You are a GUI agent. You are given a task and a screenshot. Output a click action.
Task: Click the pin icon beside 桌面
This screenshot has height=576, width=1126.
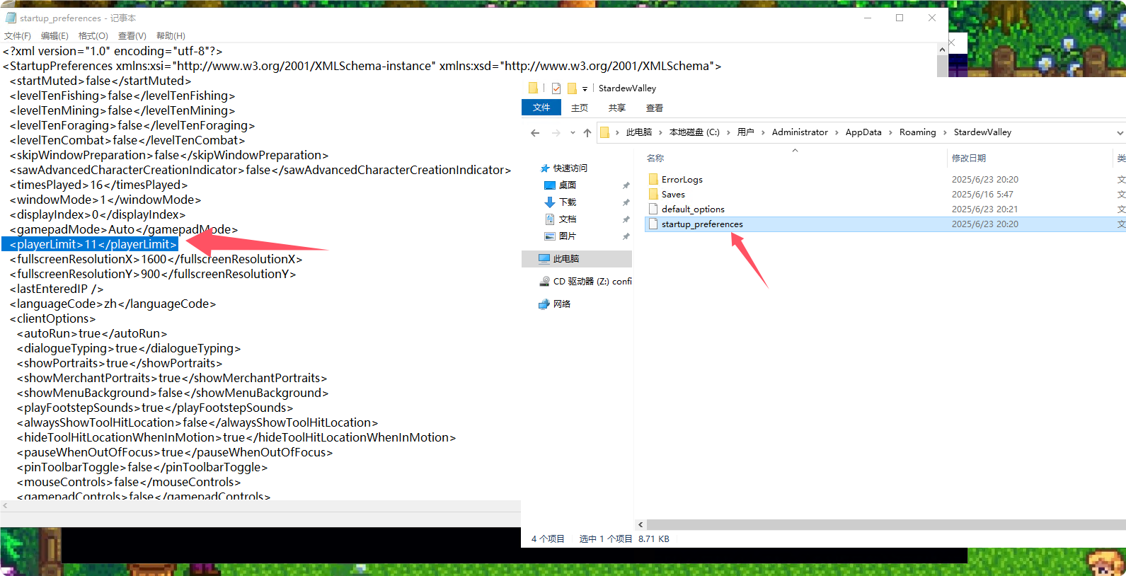click(x=626, y=185)
